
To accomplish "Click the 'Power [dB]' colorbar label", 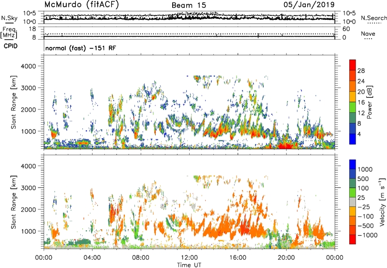I will (x=370, y=103).
